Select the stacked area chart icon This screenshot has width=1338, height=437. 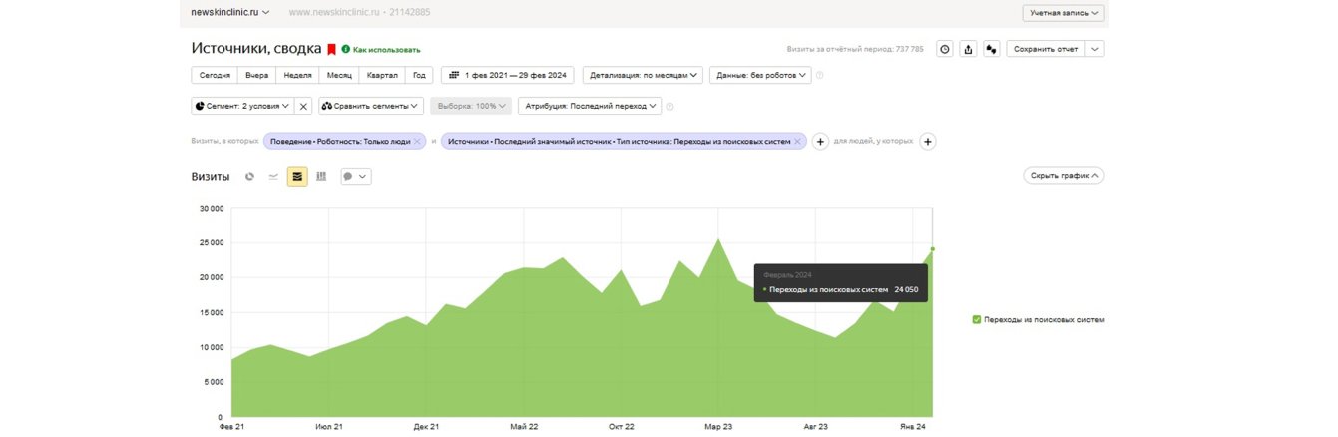[297, 177]
